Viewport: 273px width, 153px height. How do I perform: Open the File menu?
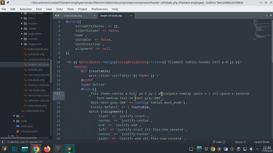4,9
